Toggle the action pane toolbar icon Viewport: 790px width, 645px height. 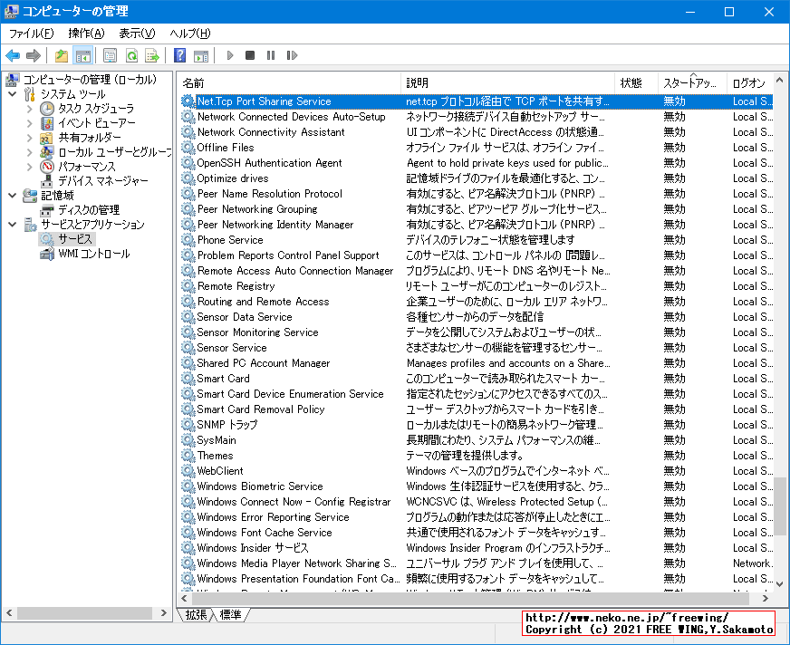(201, 55)
